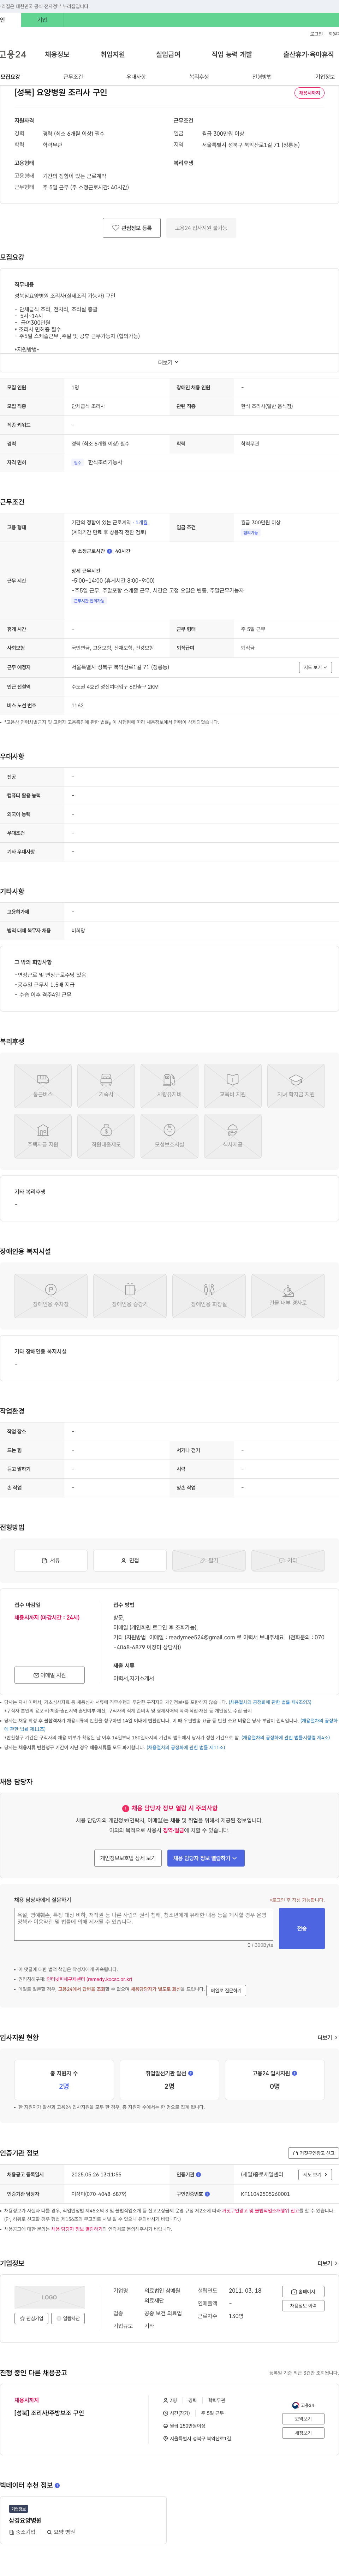
Task: Click the 통근버스 welfare icon
Action: 43,1086
